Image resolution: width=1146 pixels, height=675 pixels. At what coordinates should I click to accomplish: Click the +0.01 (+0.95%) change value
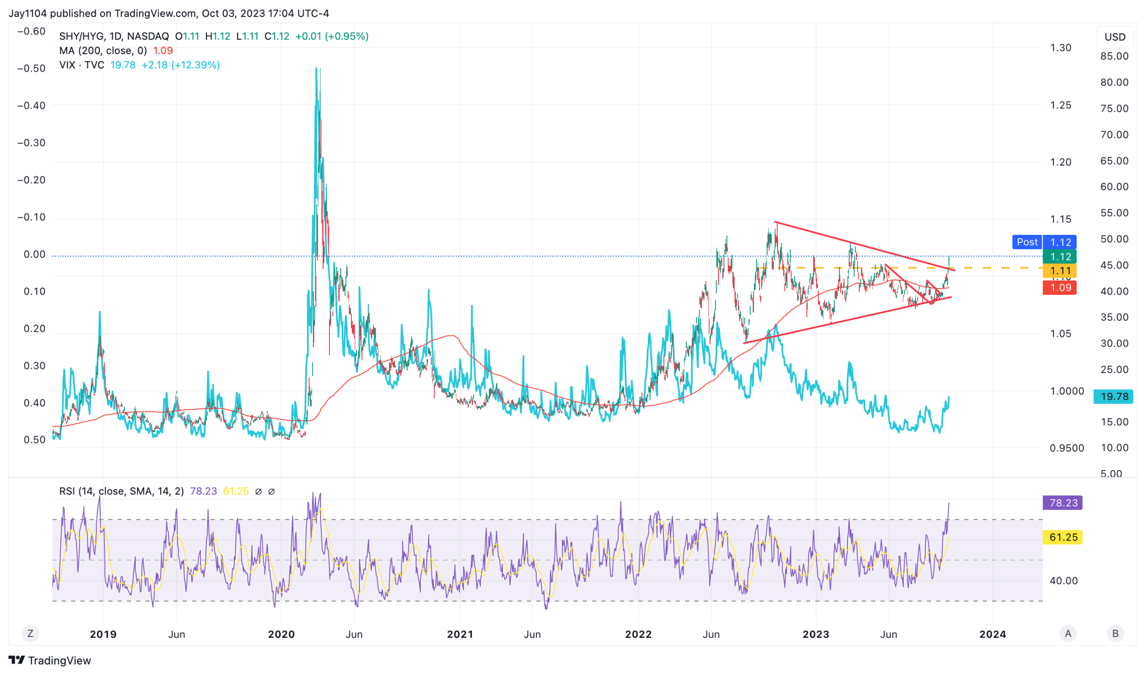click(332, 36)
